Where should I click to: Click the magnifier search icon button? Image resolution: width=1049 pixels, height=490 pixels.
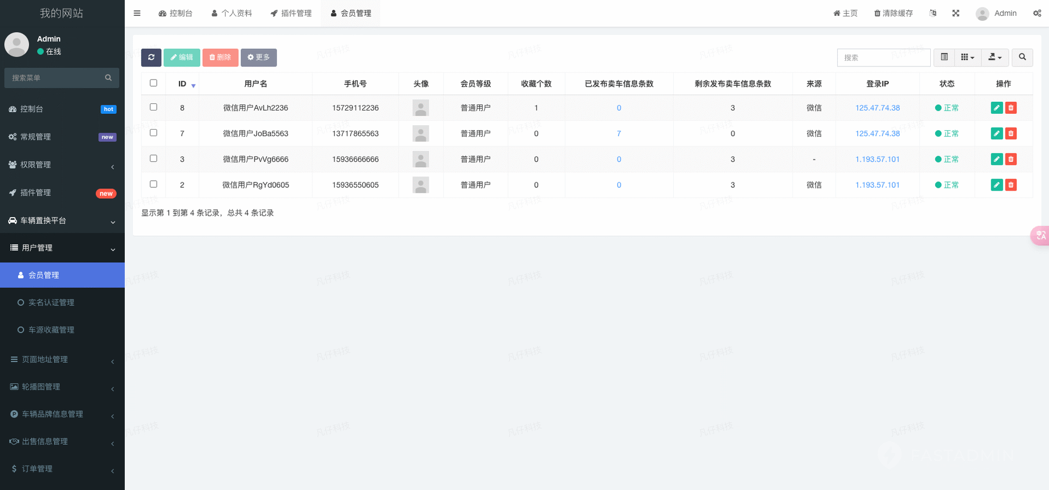(x=1022, y=57)
